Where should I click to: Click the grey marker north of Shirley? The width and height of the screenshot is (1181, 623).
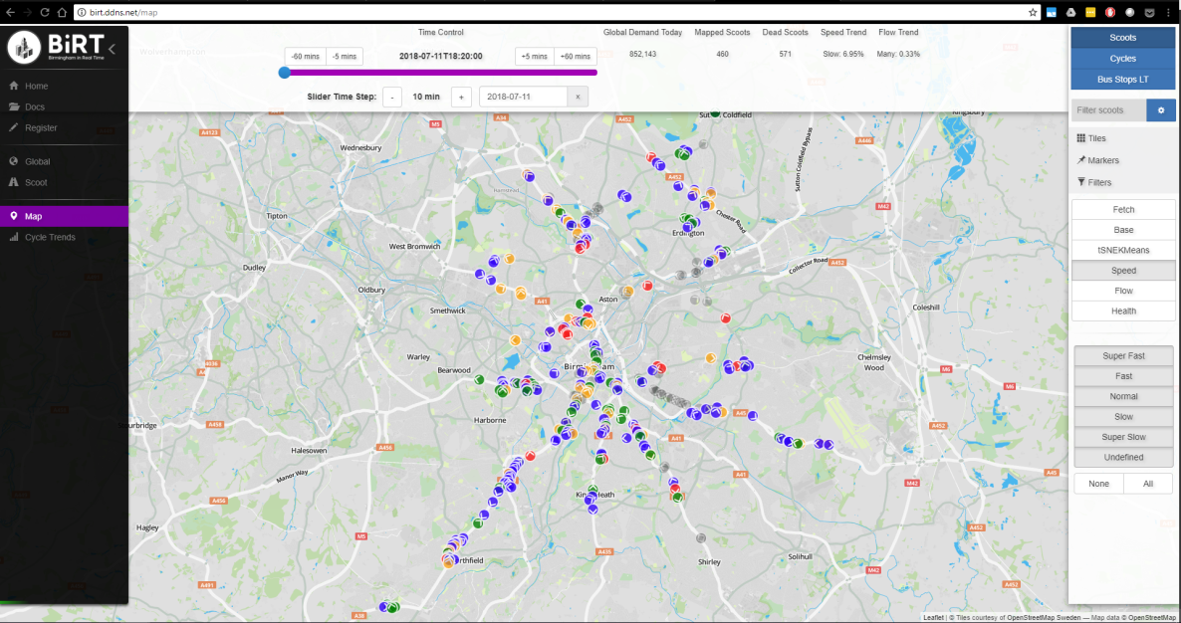point(701,538)
